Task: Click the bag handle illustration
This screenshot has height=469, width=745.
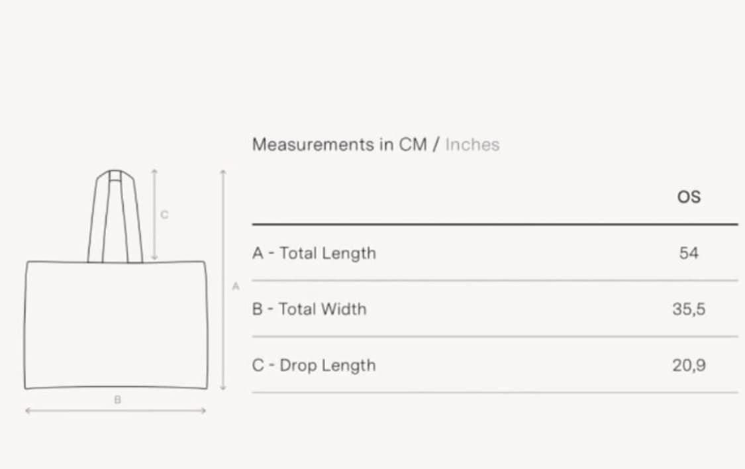Action: click(x=115, y=216)
